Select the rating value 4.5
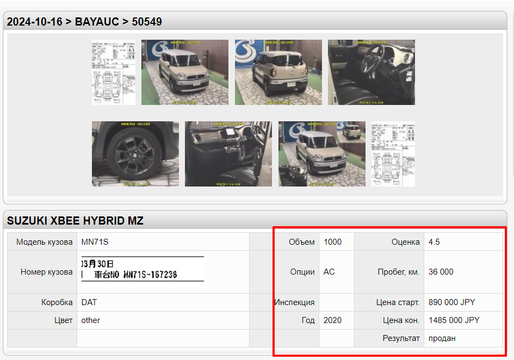Viewport: 514px width, 360px height. point(434,242)
